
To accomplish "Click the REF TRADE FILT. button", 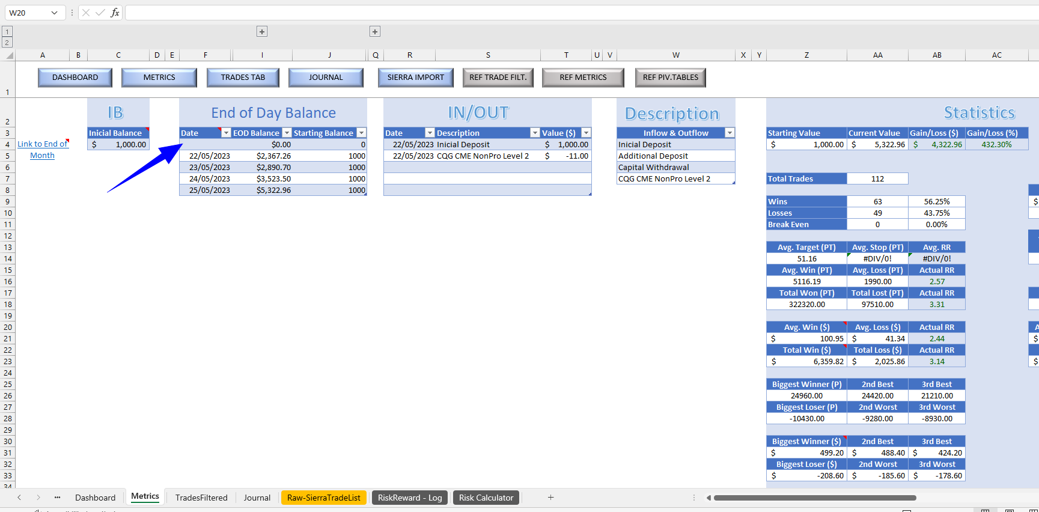I will click(498, 78).
